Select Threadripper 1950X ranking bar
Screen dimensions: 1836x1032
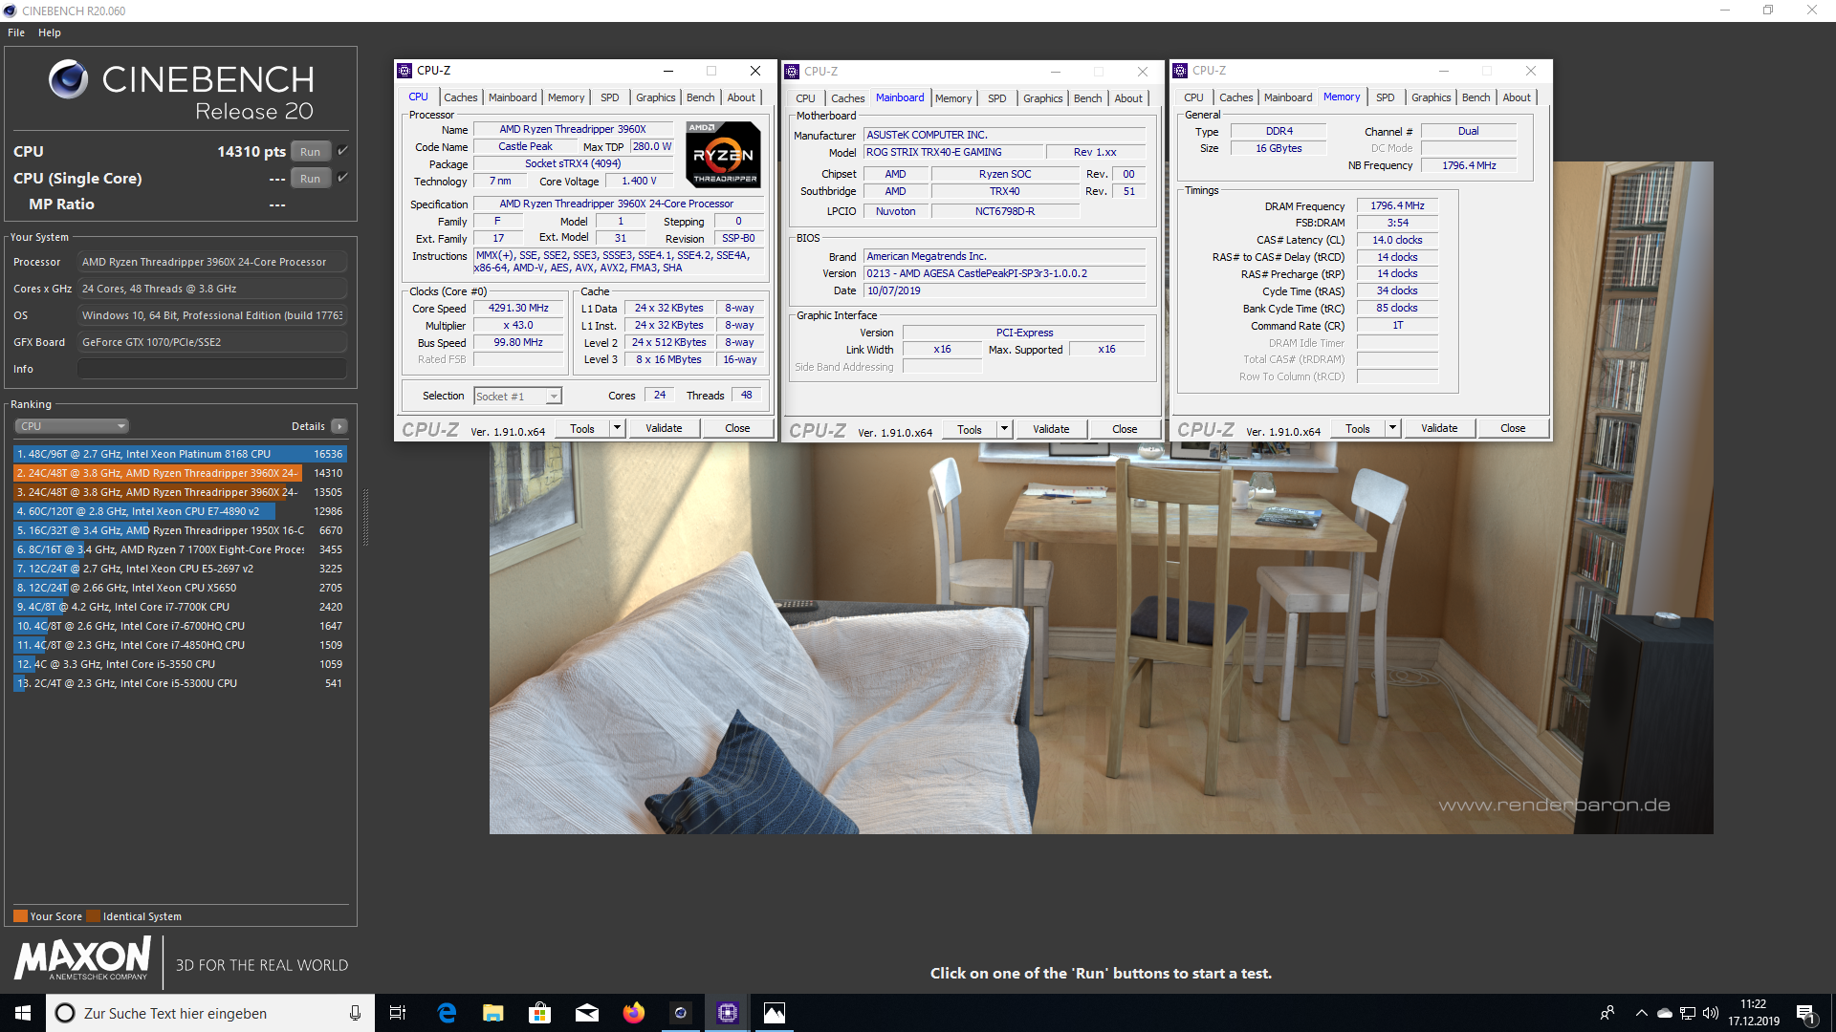coord(180,530)
